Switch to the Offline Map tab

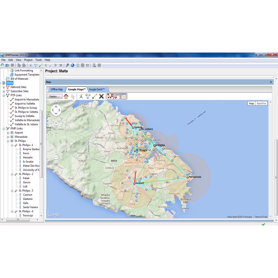pos(56,89)
